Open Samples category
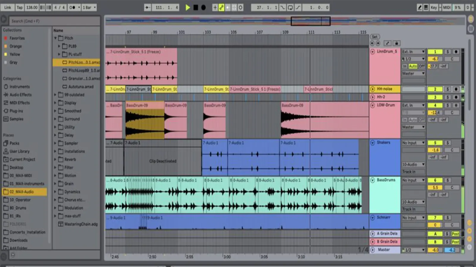This screenshot has height=267, width=476. coord(16,119)
